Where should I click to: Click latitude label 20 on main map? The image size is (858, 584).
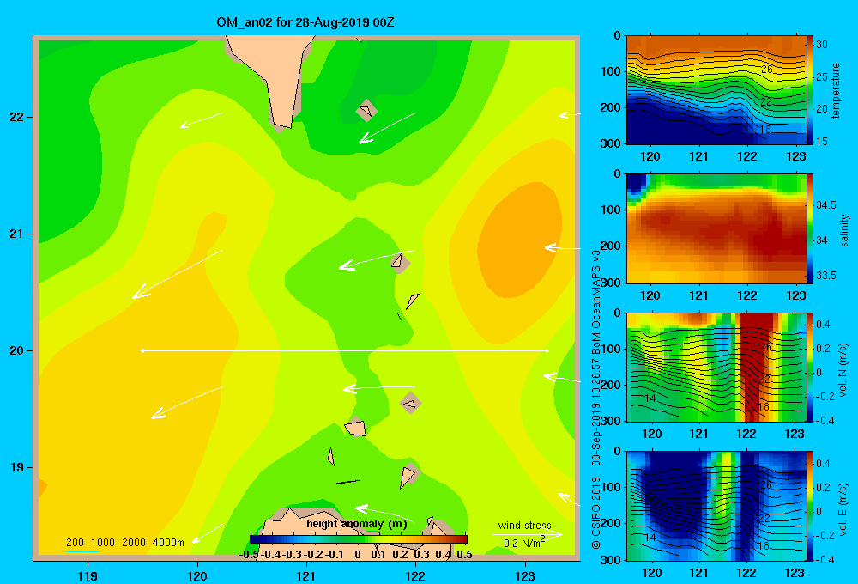[17, 350]
